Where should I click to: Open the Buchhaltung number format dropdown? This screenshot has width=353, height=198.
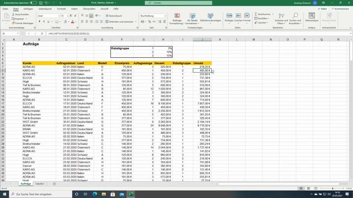(x=165, y=16)
